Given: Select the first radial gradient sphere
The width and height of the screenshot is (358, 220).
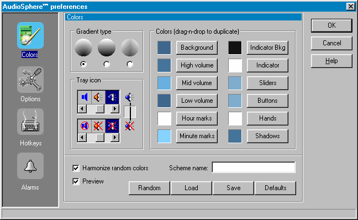Looking at the screenshot, I should 83,48.
